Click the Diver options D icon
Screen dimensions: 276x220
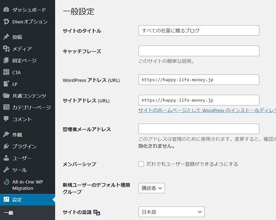coord(6,22)
